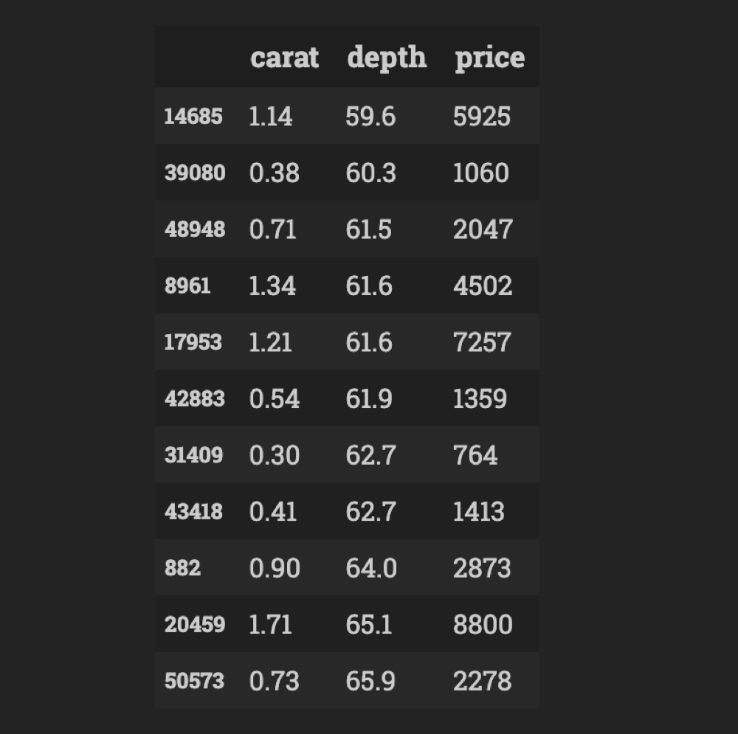The width and height of the screenshot is (738, 734).
Task: Click the carat column header
Action: [284, 58]
